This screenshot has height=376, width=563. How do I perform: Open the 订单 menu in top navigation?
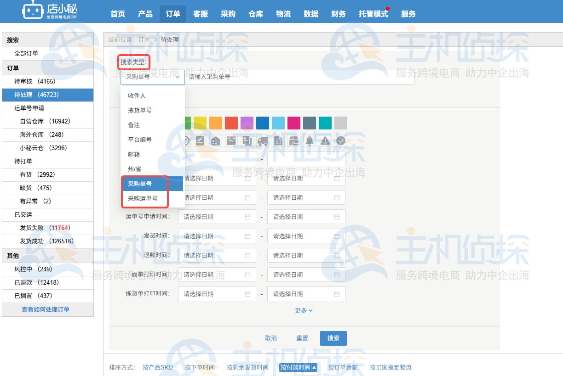(172, 14)
